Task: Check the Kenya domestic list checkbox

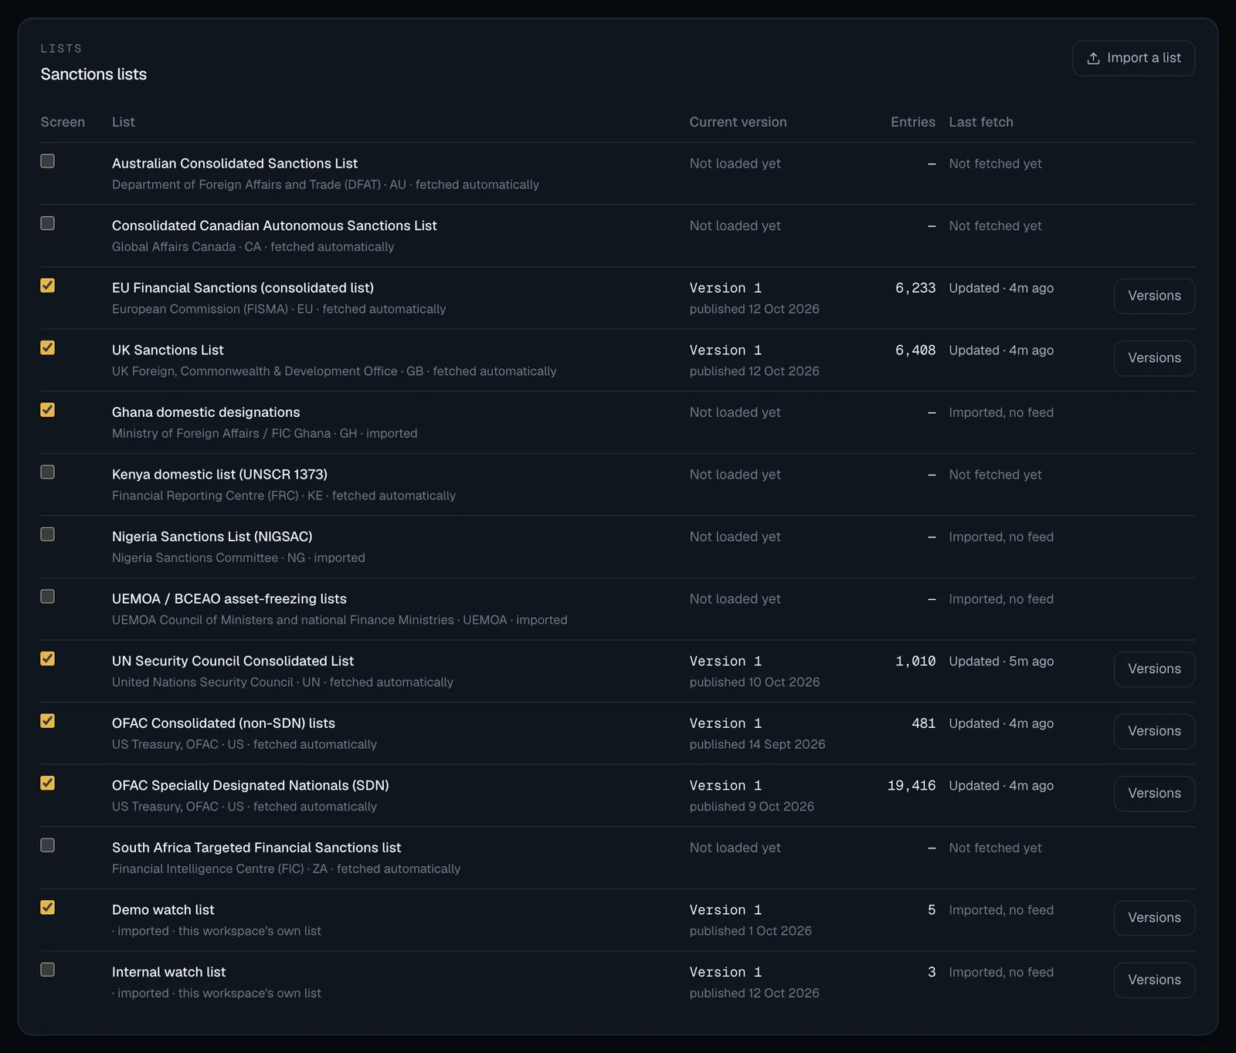Action: click(x=48, y=472)
